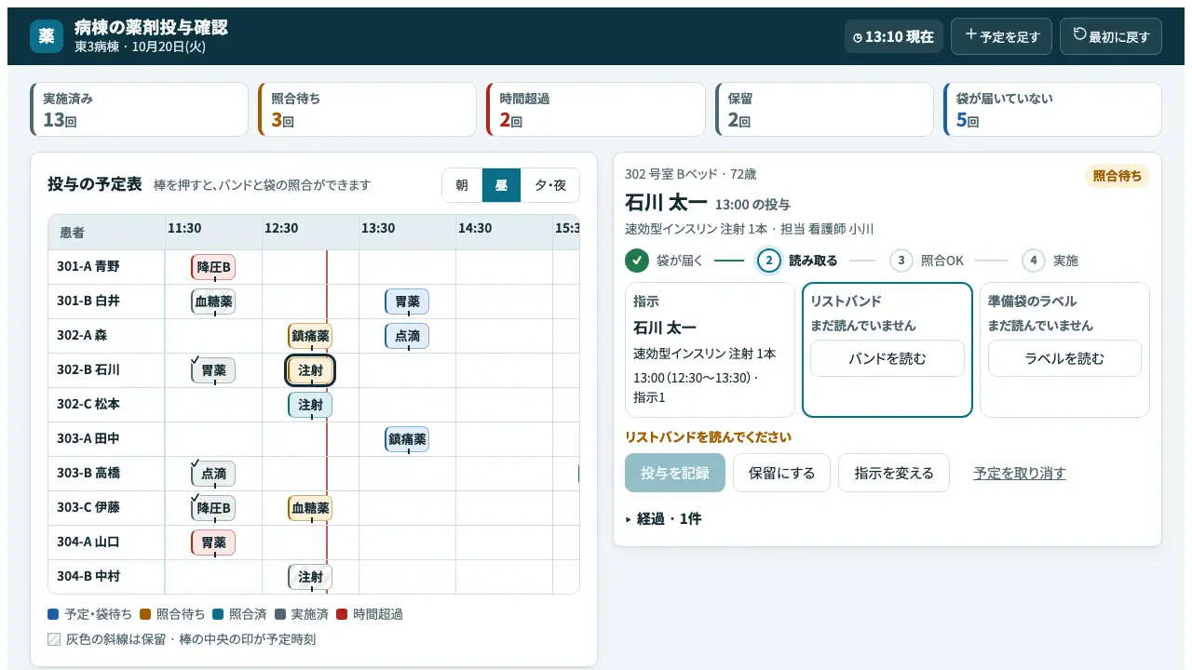Switch to the 朝 time tab
This screenshot has width=1192, height=670.
(462, 185)
